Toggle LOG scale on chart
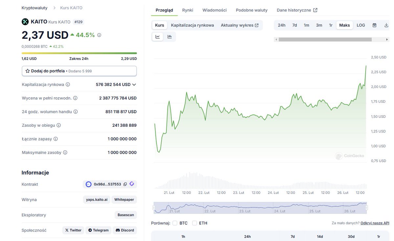 click(361, 25)
